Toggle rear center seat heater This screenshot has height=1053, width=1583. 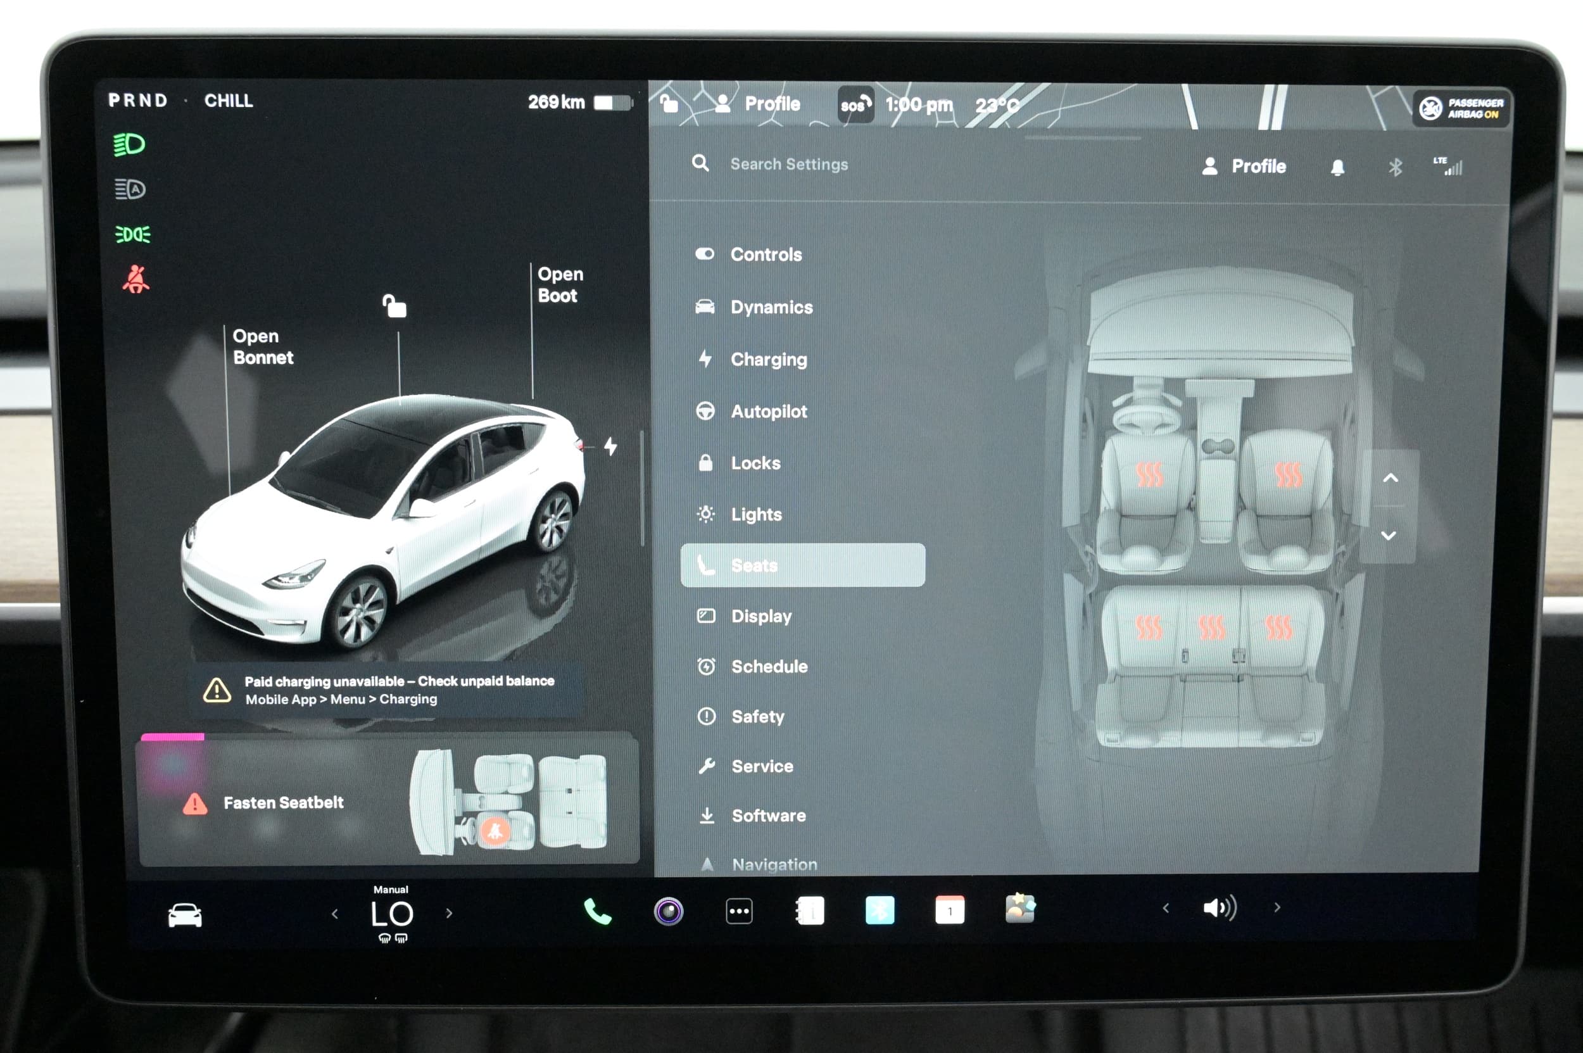pos(1211,628)
